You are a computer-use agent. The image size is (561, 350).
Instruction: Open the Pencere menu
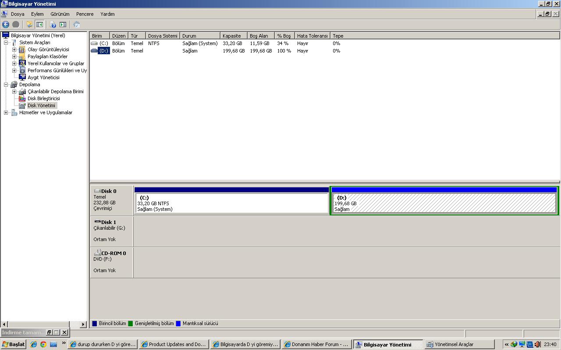coord(85,14)
